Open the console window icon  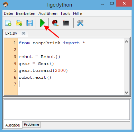click(66, 23)
